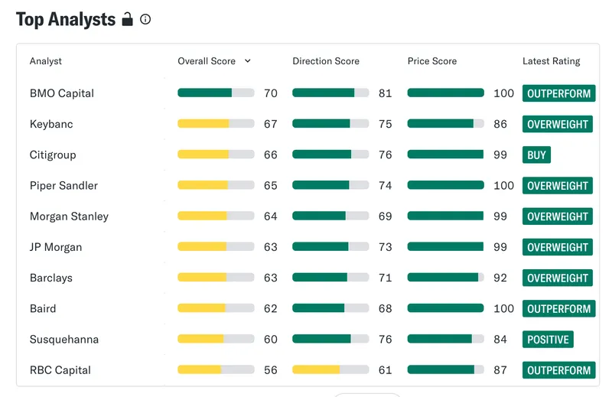Click Susquehanna's price score bar
612x397 pixels.
coord(446,339)
